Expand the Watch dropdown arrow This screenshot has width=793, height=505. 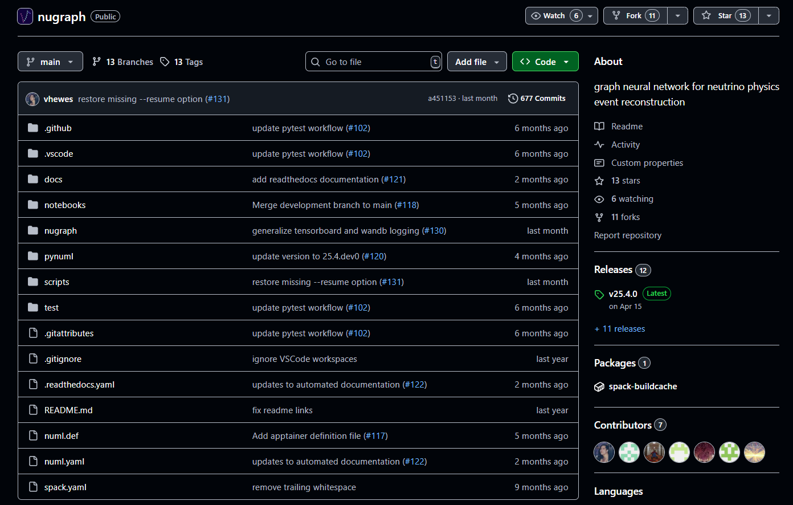[590, 15]
